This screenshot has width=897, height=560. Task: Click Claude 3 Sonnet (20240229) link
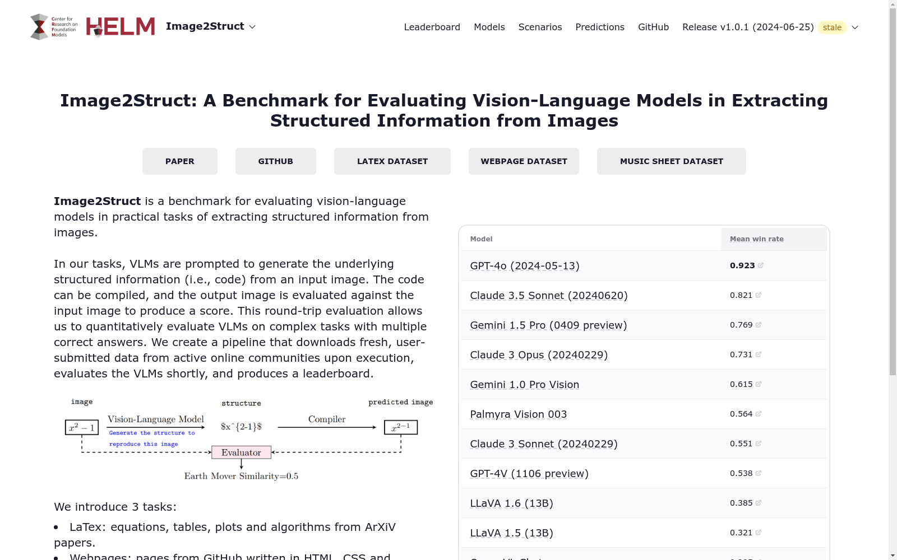544,444
